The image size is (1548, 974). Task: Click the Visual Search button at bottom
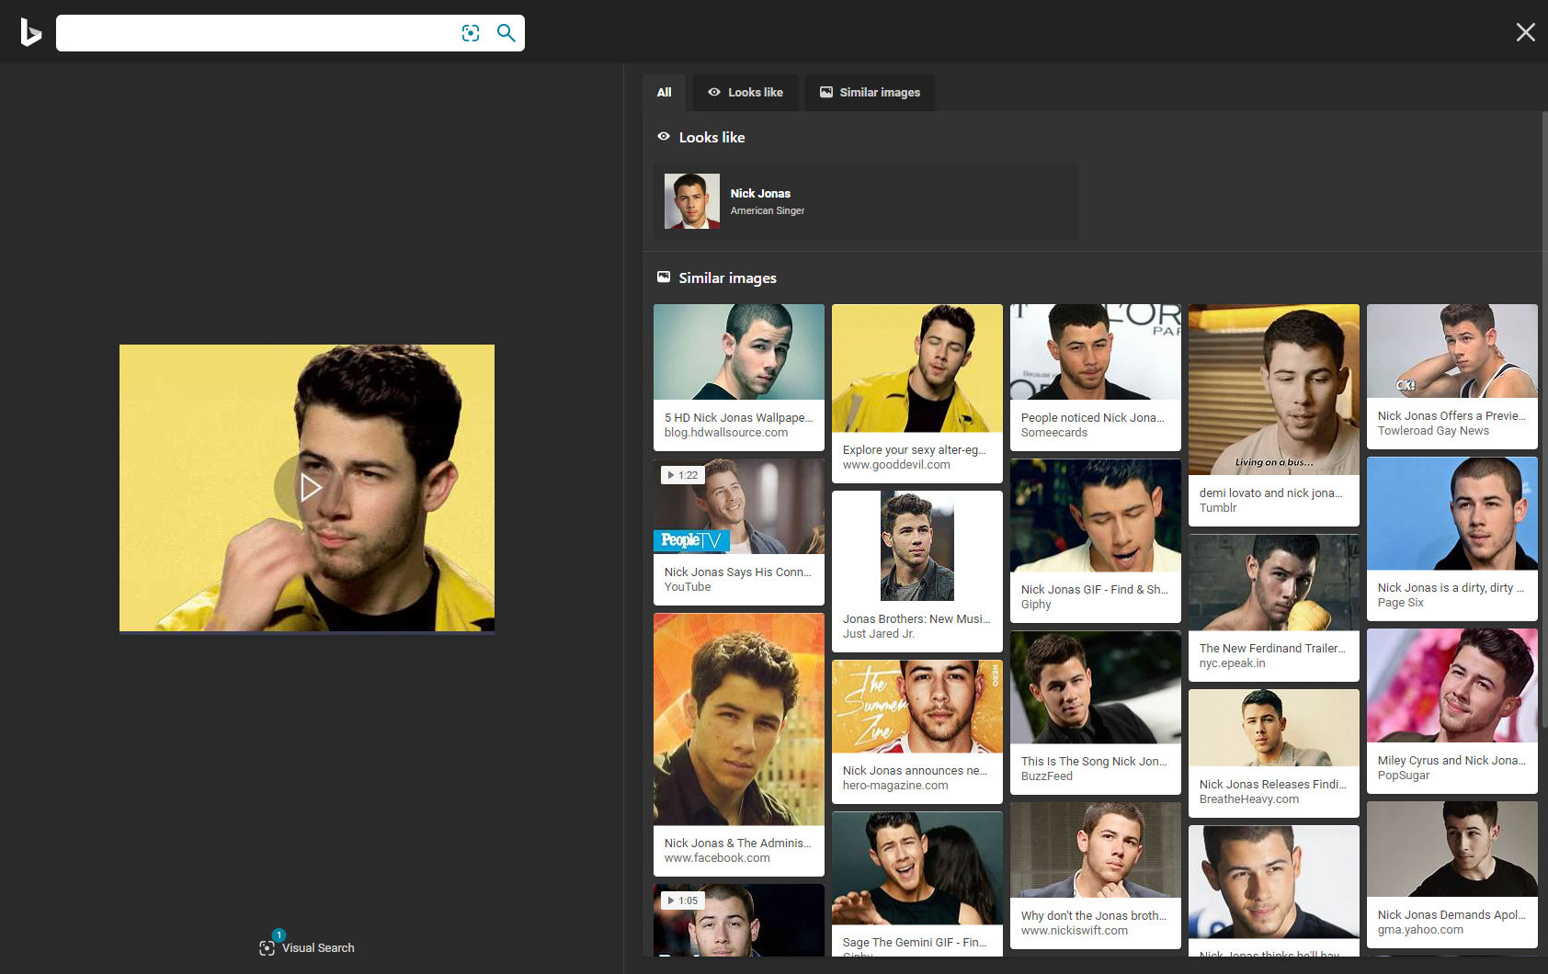307,947
